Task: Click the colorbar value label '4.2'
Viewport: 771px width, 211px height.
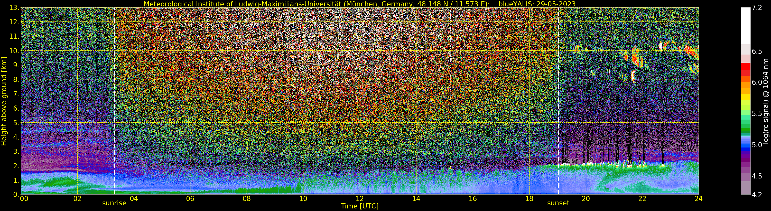Action: pos(757,195)
